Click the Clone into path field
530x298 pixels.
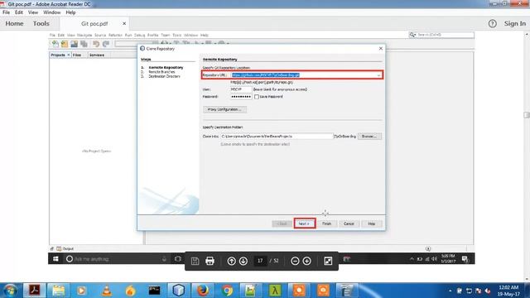coord(277,136)
